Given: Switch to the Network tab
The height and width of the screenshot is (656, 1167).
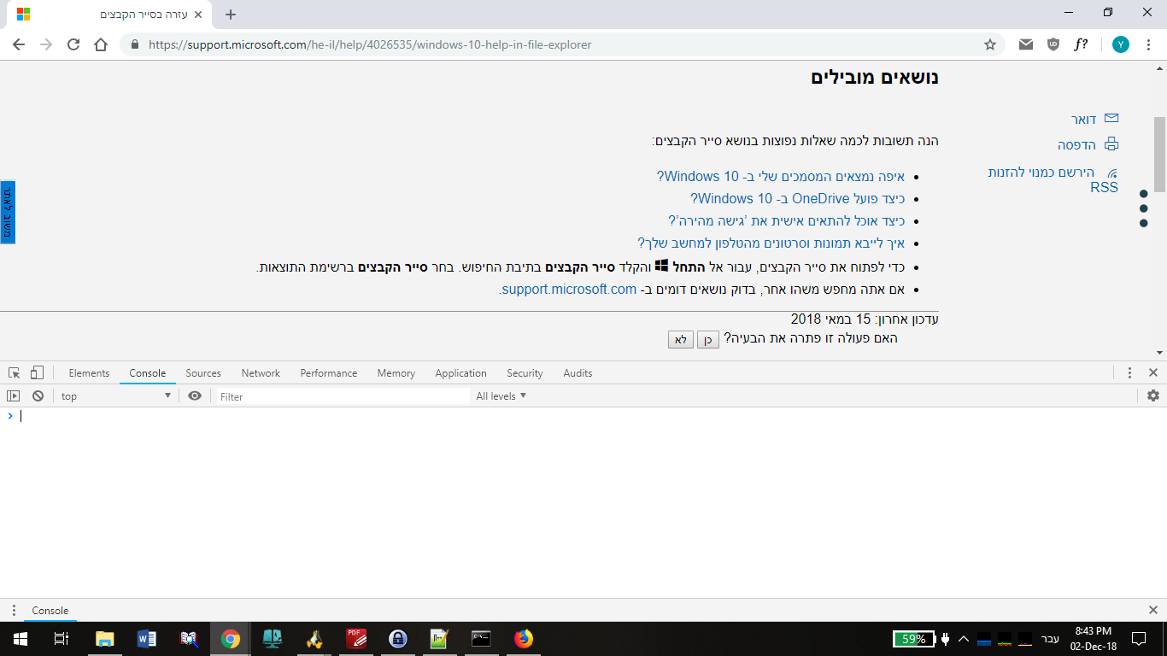Looking at the screenshot, I should click(x=261, y=373).
